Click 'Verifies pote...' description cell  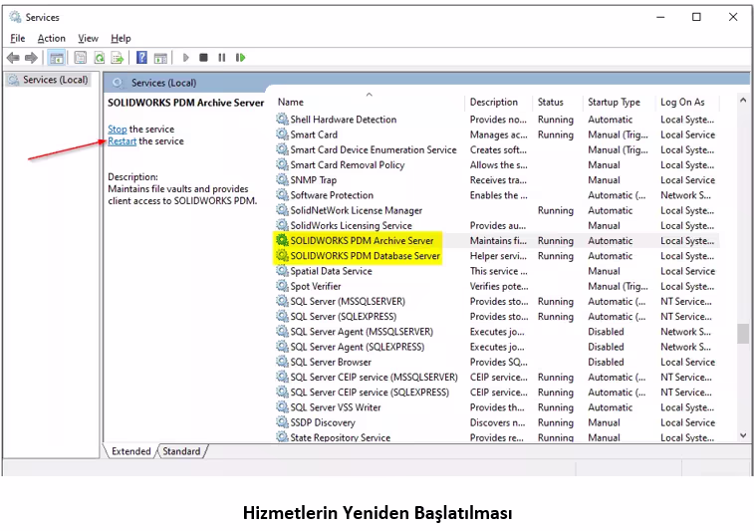[x=499, y=286]
